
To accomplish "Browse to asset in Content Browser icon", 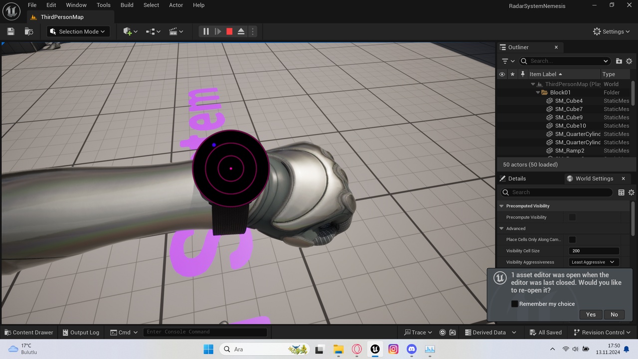I will click(x=29, y=31).
